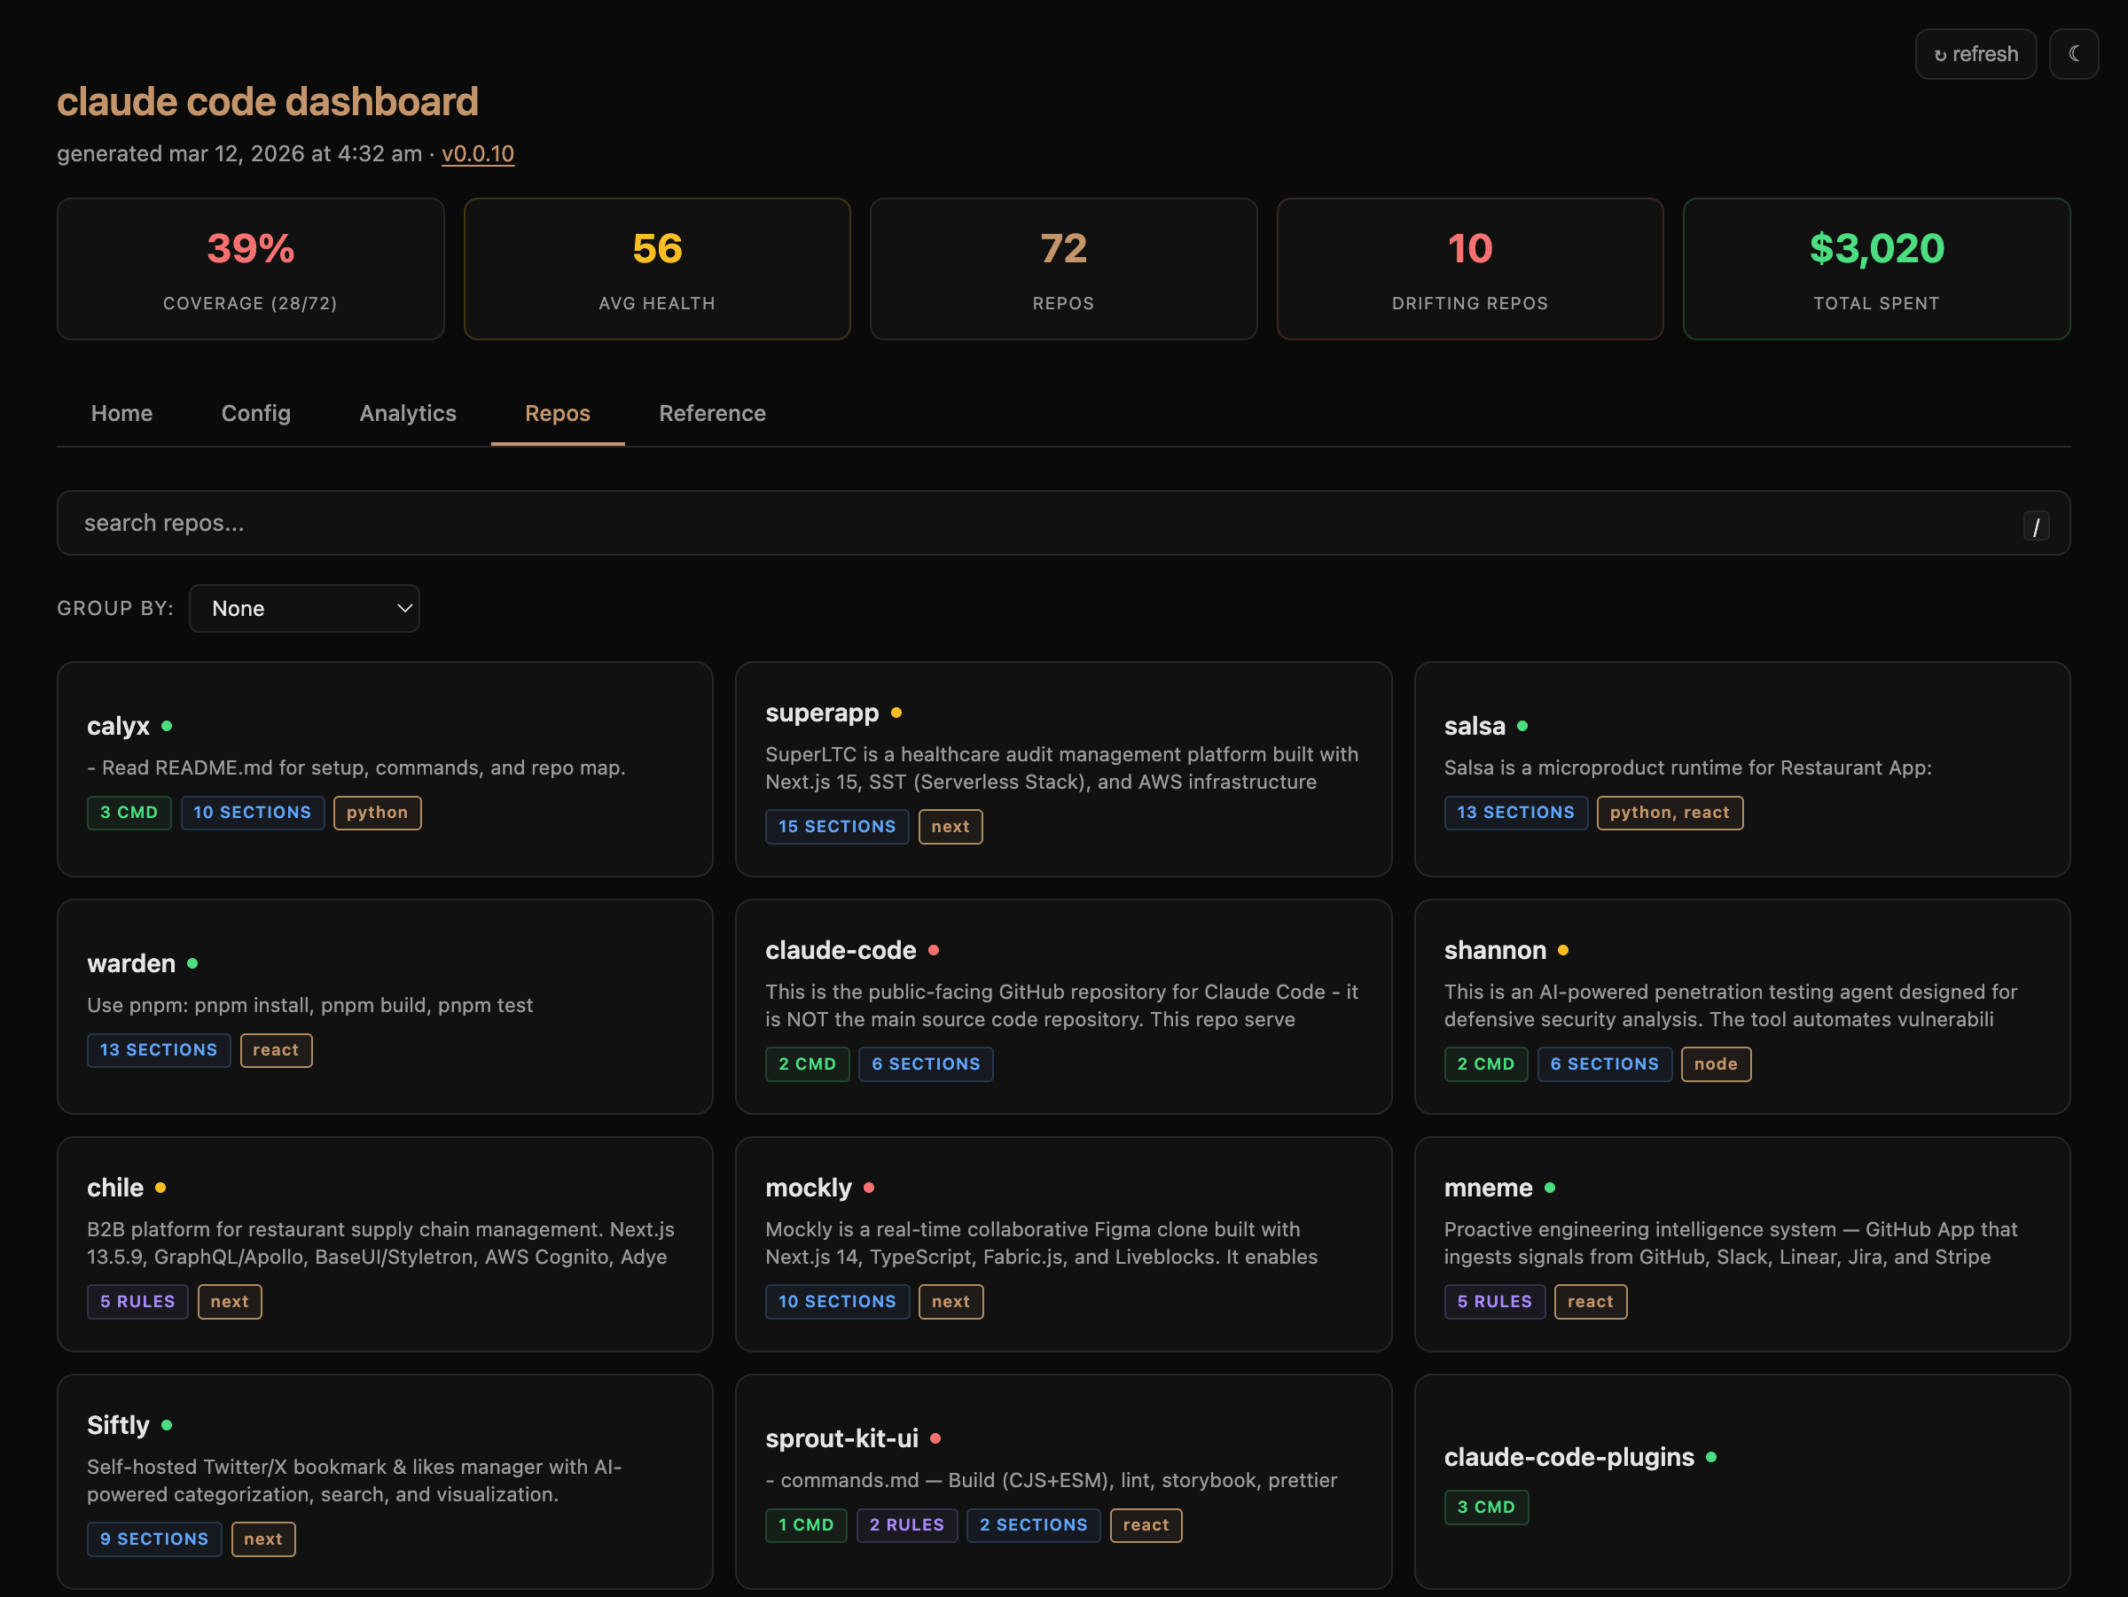The image size is (2128, 1597).
Task: Click yellow status dot next to superapp
Action: point(896,713)
